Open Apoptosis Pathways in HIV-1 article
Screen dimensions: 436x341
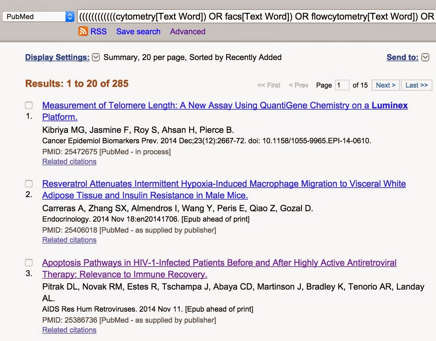pyautogui.click(x=219, y=268)
